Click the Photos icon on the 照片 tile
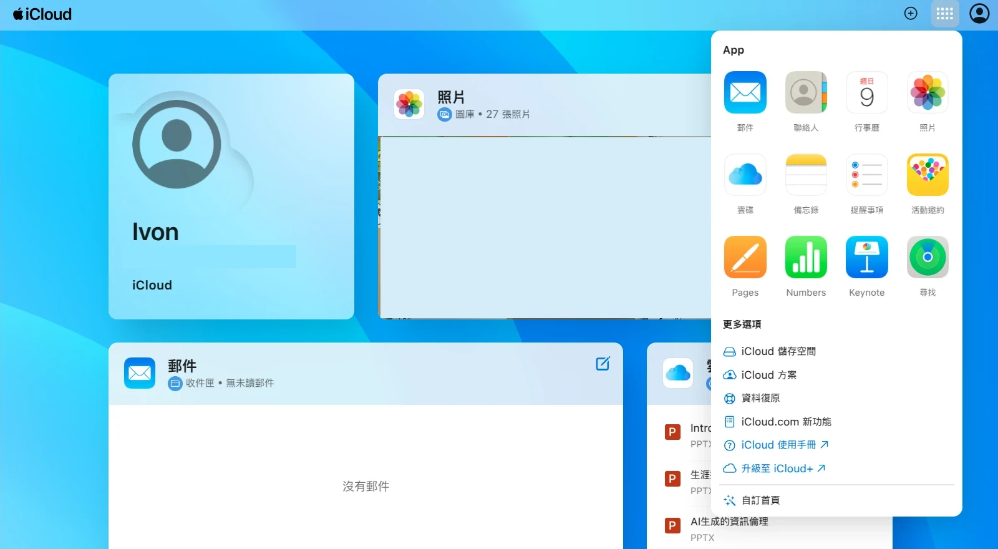The height and width of the screenshot is (549, 998). [409, 104]
